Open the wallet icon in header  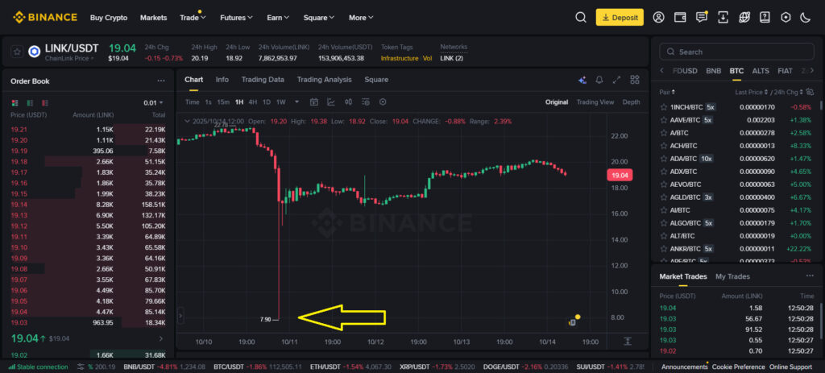(x=680, y=17)
